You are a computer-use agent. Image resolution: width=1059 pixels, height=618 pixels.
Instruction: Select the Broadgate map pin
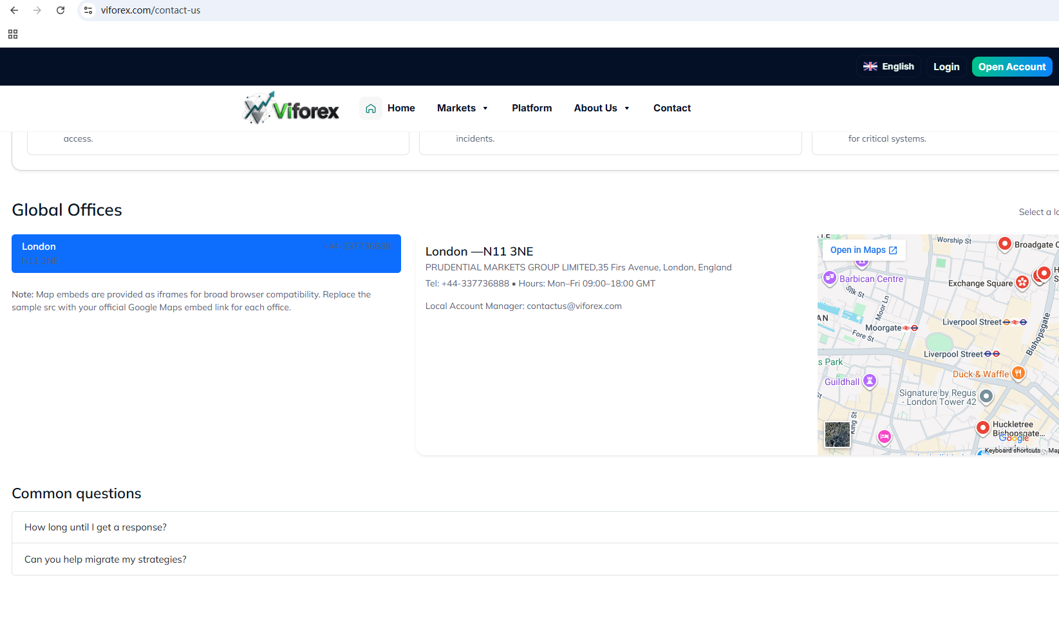[1004, 244]
